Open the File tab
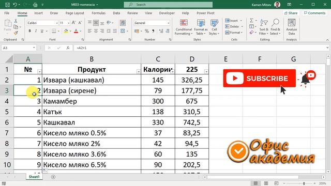This screenshot has height=186, width=331. (x=7, y=13)
